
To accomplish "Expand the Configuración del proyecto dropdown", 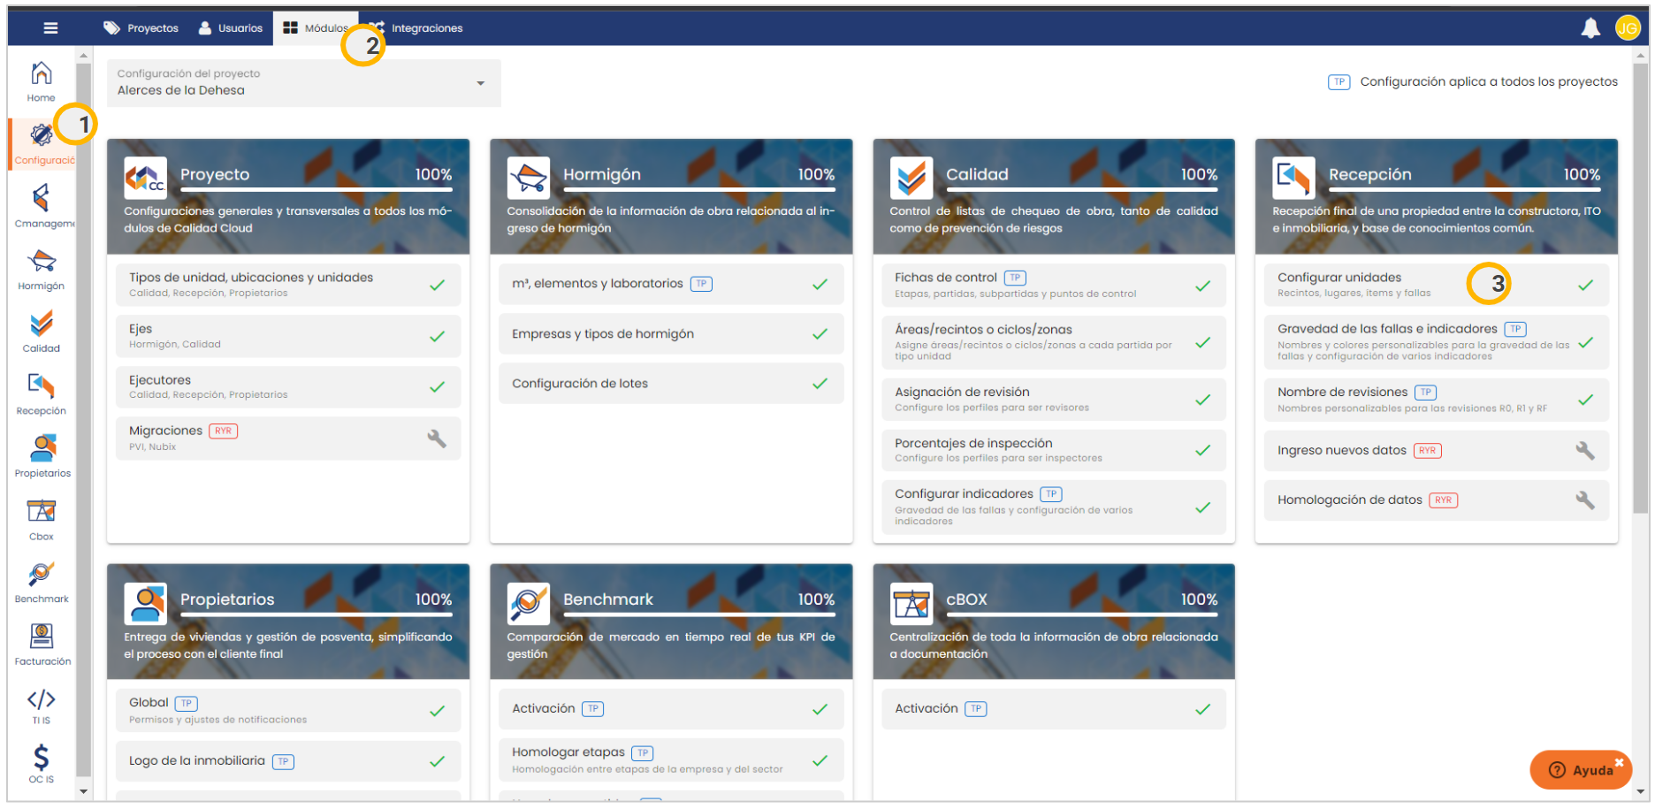I will click(480, 83).
